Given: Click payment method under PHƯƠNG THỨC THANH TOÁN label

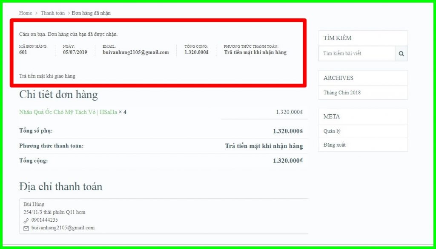Looking at the screenshot, I should pyautogui.click(x=255, y=52).
